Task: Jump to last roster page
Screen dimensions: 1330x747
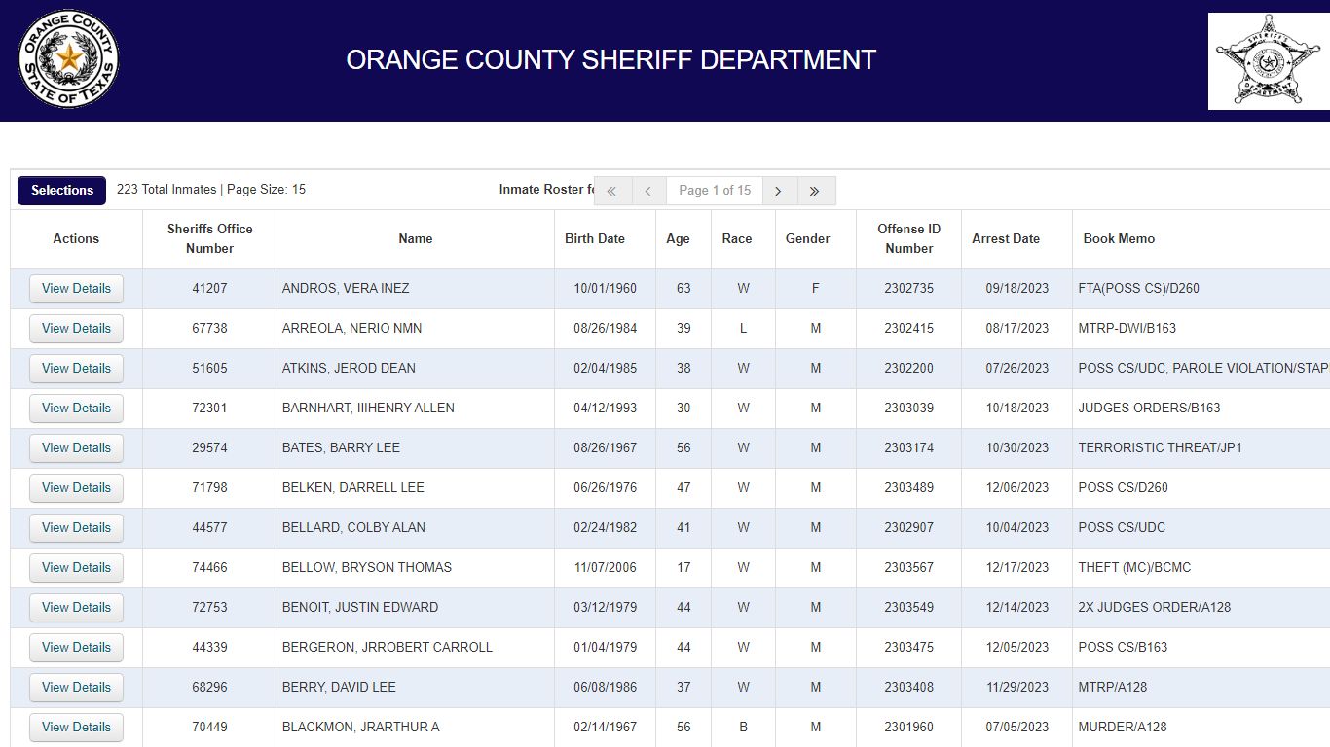Action: tap(816, 191)
